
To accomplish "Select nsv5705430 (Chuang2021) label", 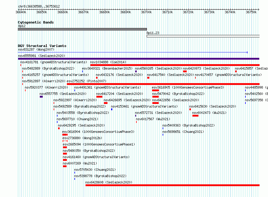I will 95,170.
